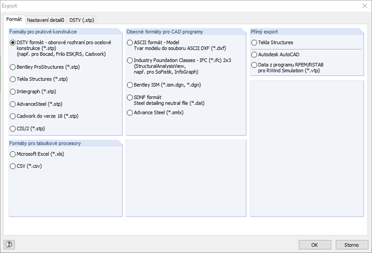This screenshot has height=253, width=372.
Task: Select SDNF format steel detailing option
Action: click(130, 97)
